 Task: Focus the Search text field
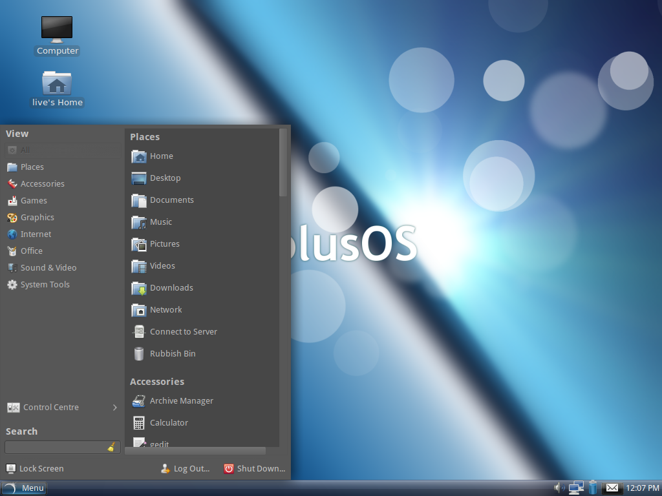pyautogui.click(x=56, y=447)
